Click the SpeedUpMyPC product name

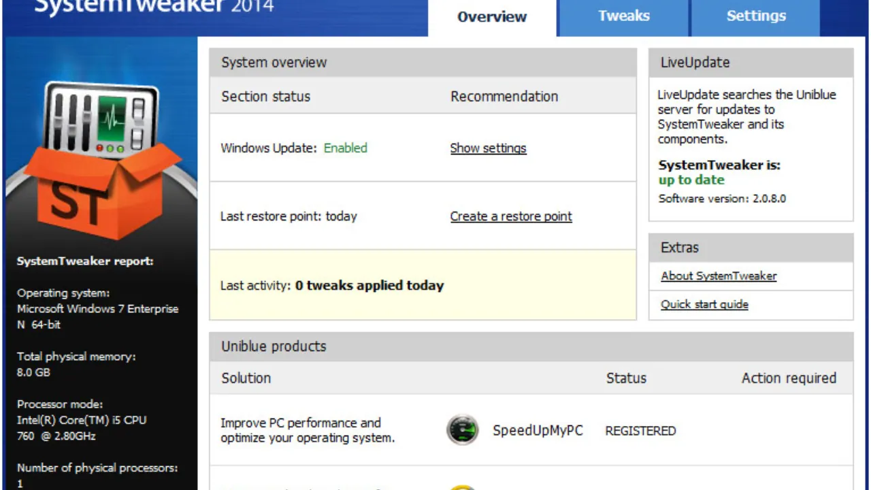coord(538,431)
